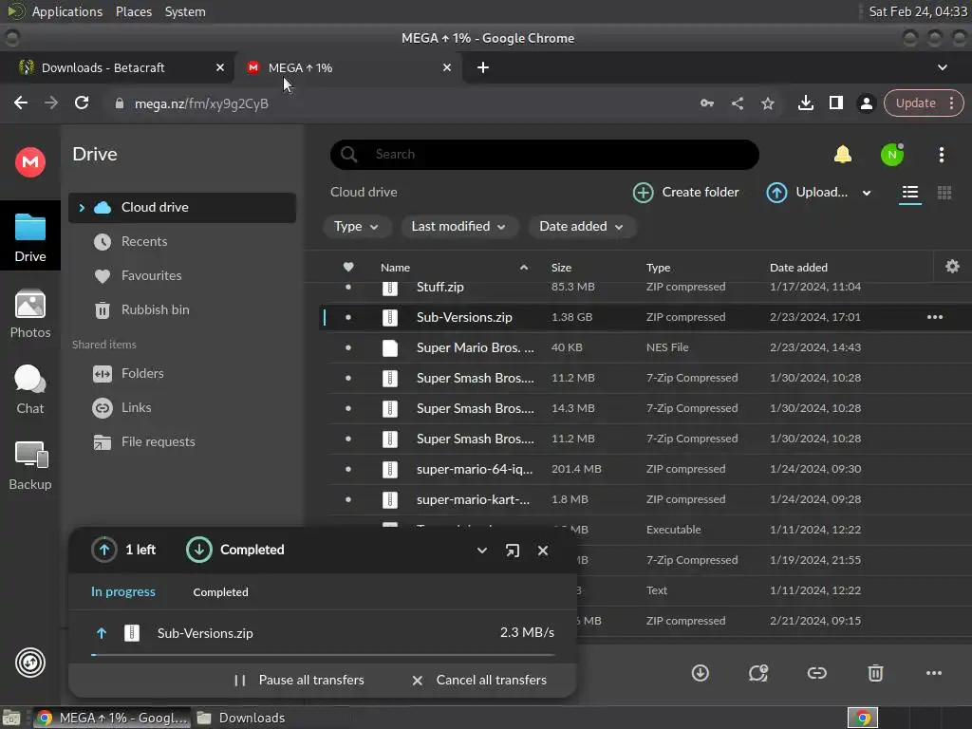Image resolution: width=972 pixels, height=729 pixels.
Task: Open the Chat section in sidebar
Action: (29, 390)
